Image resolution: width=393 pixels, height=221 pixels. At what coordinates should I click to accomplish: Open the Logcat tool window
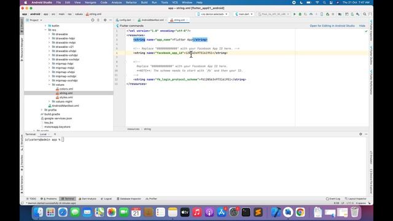click(x=106, y=199)
